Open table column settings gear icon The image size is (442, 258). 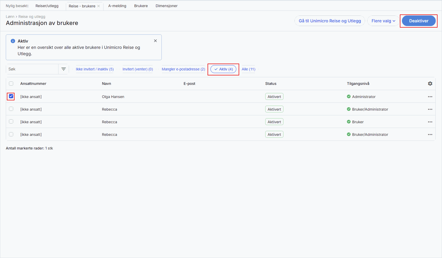pyautogui.click(x=430, y=84)
